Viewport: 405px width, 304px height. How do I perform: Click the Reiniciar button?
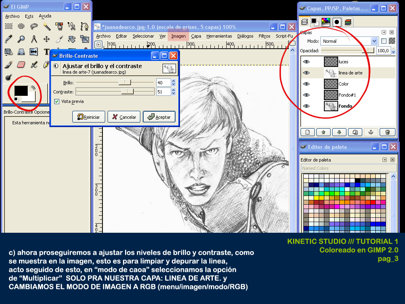tap(89, 117)
